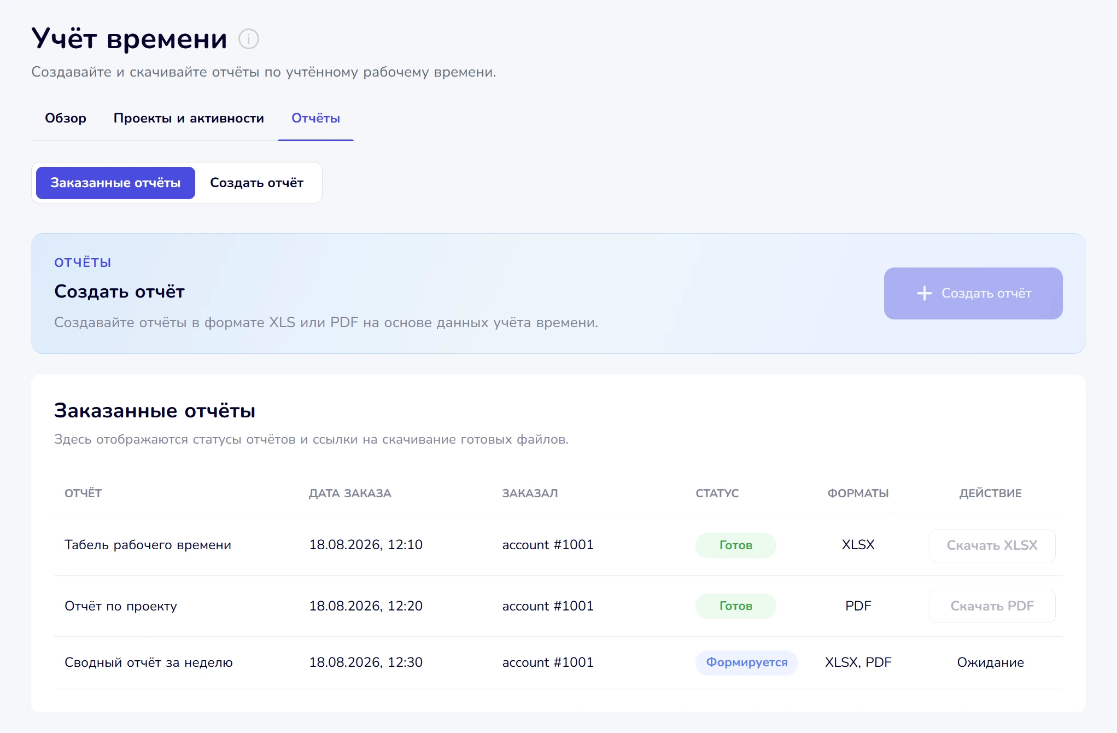Switch to the Создать отчёт segment
This screenshot has height=733, width=1117.
click(256, 183)
